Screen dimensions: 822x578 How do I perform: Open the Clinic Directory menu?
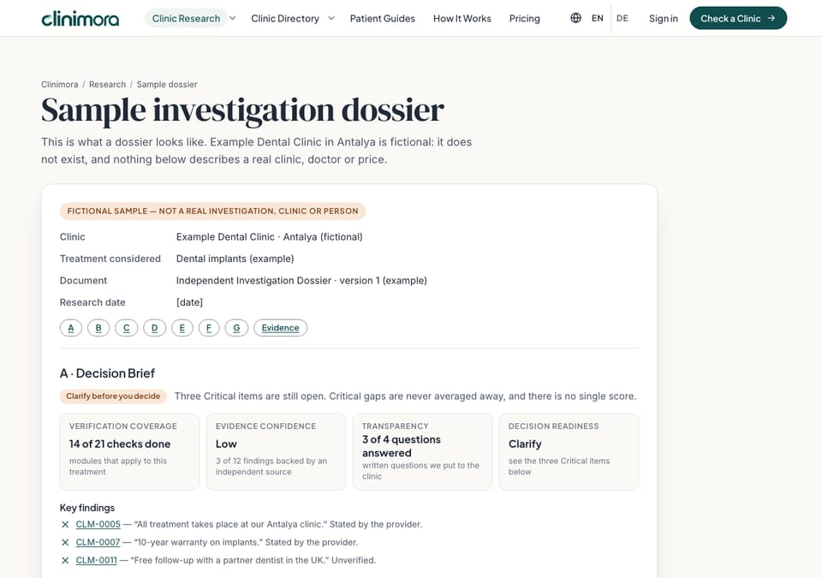tap(285, 18)
